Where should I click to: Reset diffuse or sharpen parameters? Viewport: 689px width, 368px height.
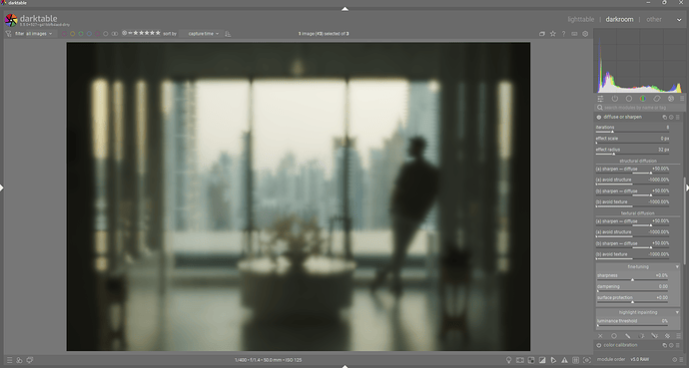point(671,117)
